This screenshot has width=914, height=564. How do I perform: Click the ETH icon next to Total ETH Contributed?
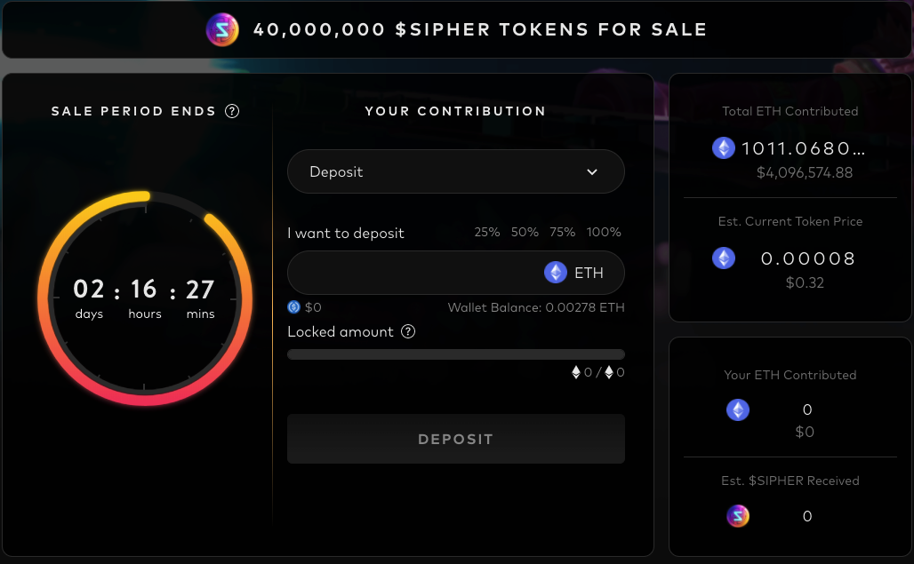point(723,147)
